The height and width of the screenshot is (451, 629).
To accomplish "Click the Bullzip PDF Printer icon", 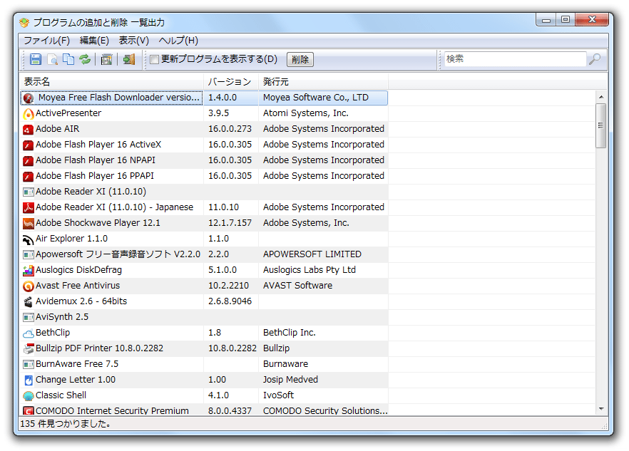I will click(29, 349).
